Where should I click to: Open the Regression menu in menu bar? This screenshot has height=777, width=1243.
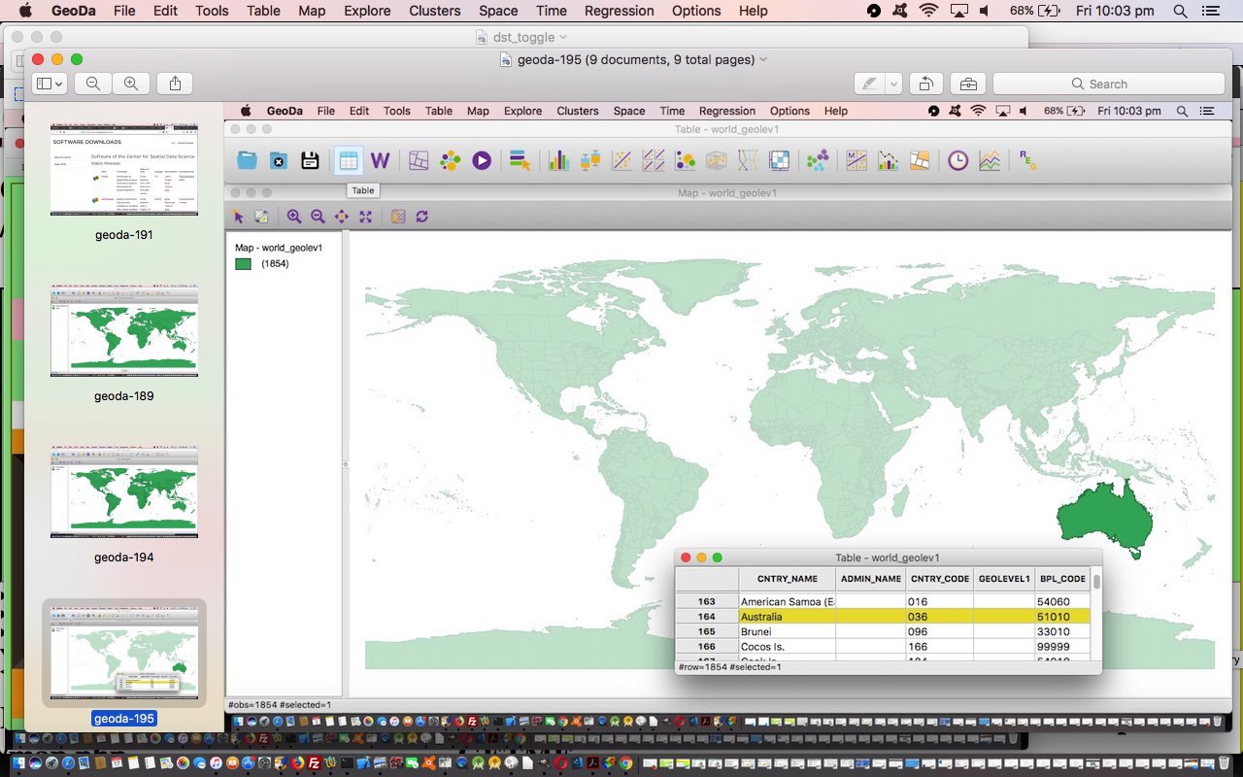(620, 11)
